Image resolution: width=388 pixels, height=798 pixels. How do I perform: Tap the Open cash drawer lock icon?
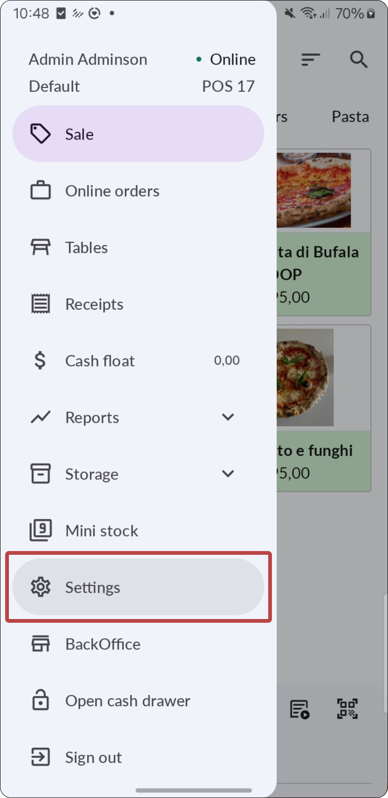coord(41,701)
